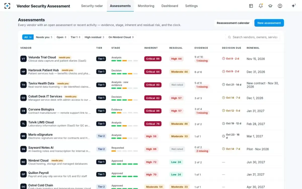Click the Pilot · Nov 2026 renewal
The image size is (302, 189).
258,149
